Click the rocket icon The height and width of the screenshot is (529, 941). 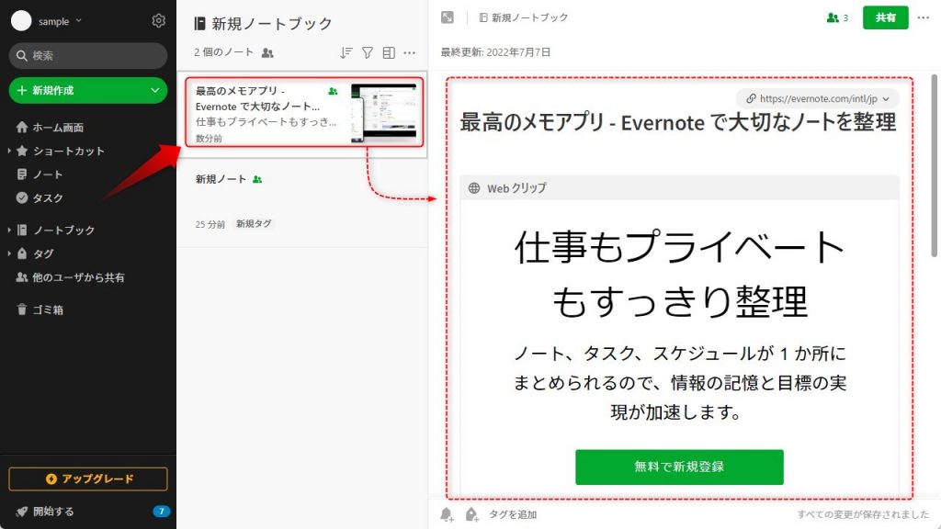22,512
